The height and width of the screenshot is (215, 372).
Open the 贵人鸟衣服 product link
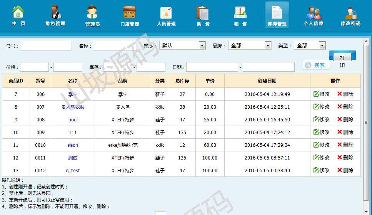tap(73, 107)
